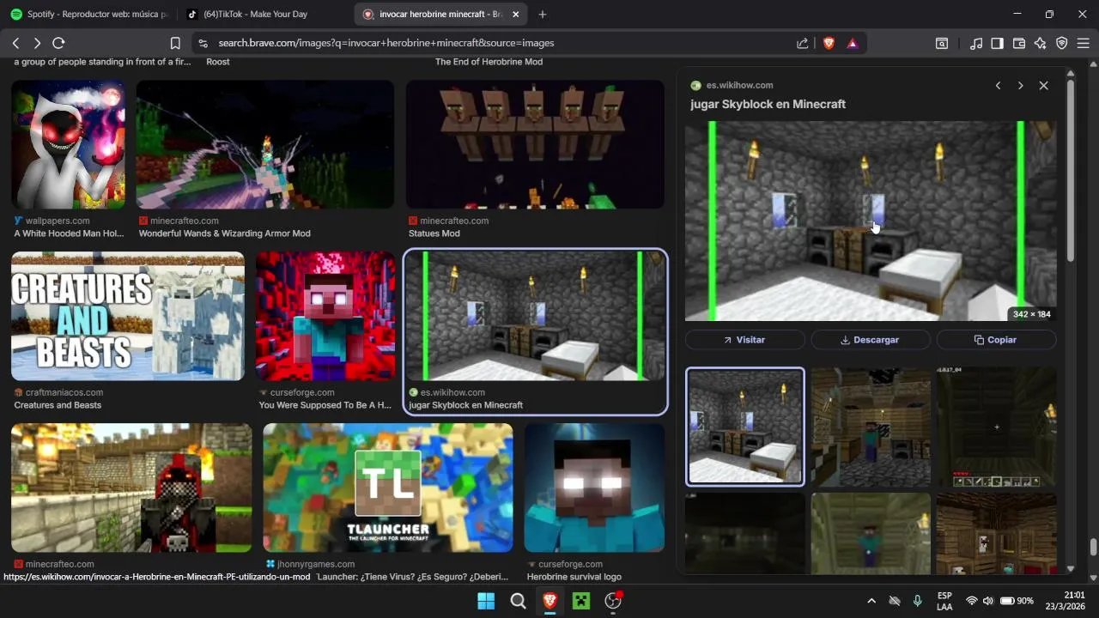The width and height of the screenshot is (1099, 618).
Task: Toggle the browser sidebar panel
Action: 998,43
